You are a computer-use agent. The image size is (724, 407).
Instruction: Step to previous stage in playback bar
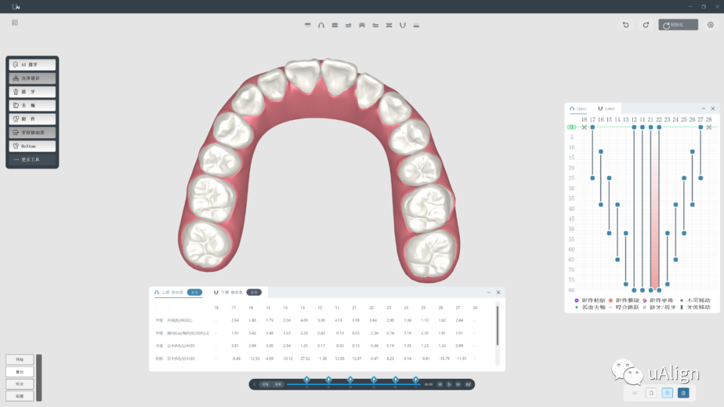click(440, 384)
